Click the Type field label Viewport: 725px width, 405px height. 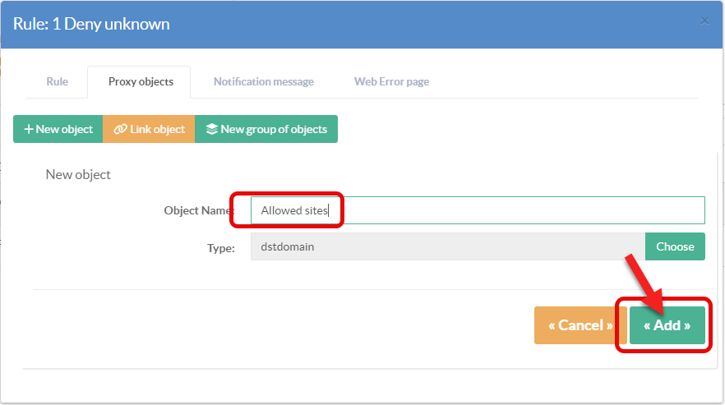[x=221, y=246]
